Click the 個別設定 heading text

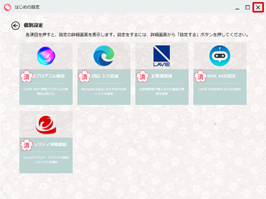point(34,25)
